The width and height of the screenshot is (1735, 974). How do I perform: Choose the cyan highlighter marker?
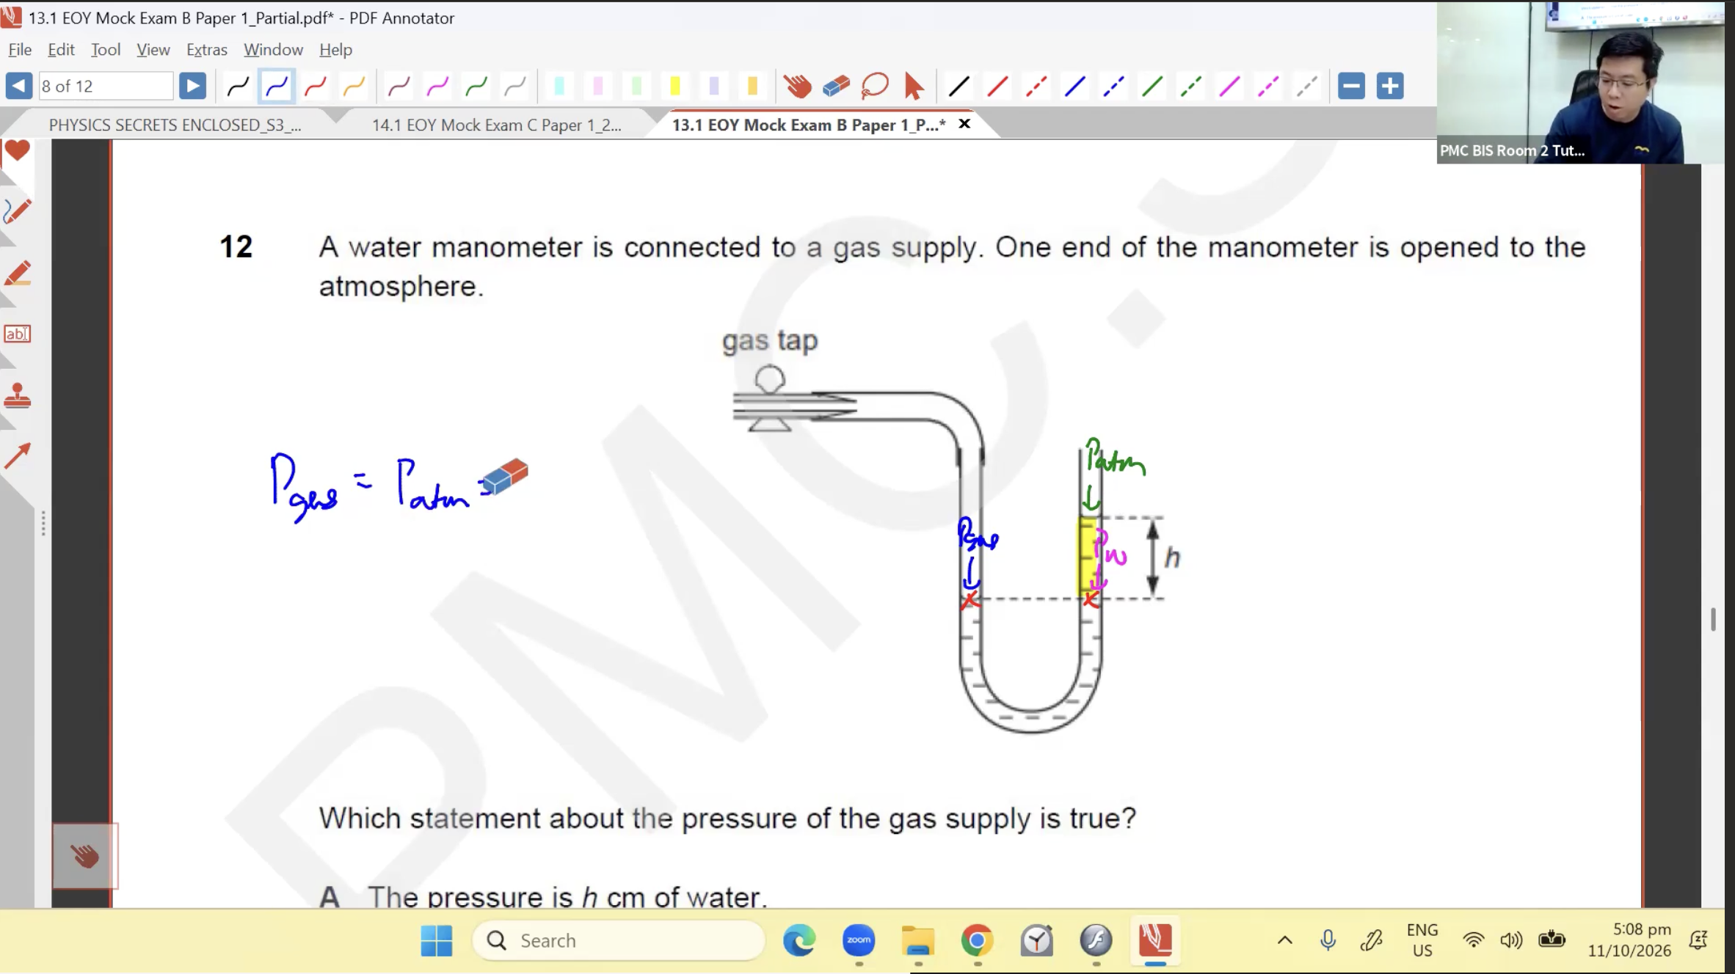tap(559, 87)
